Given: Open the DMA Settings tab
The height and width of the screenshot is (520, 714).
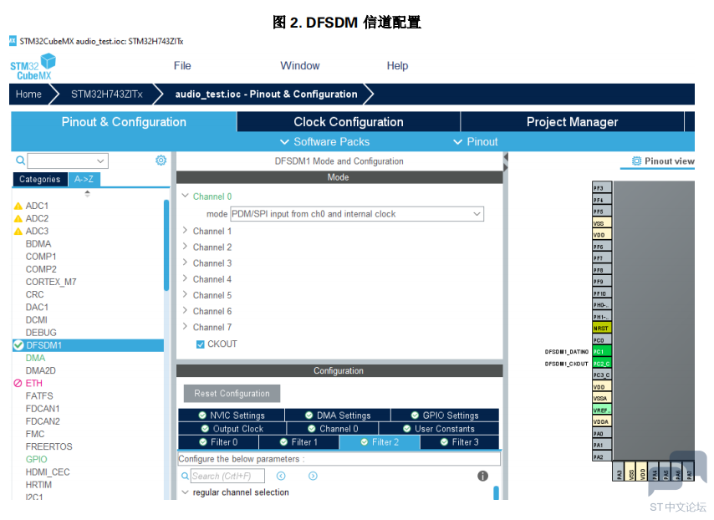Looking at the screenshot, I should coord(338,415).
